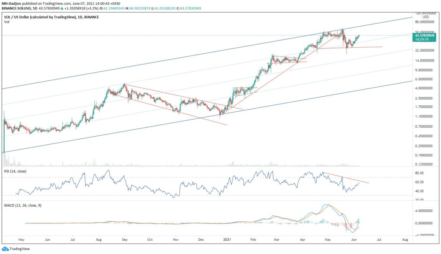Click the USD currency label on price axis
Screen dimensions: 441x254
(x=425, y=18)
